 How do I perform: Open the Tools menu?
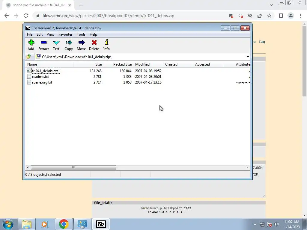coord(81,34)
